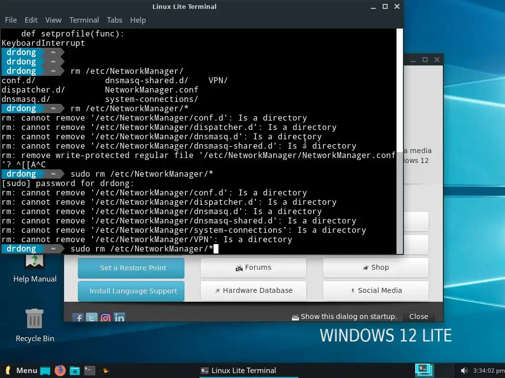Open the file manager home folder icon
Screen dimensions: 505x378
pos(75,371)
